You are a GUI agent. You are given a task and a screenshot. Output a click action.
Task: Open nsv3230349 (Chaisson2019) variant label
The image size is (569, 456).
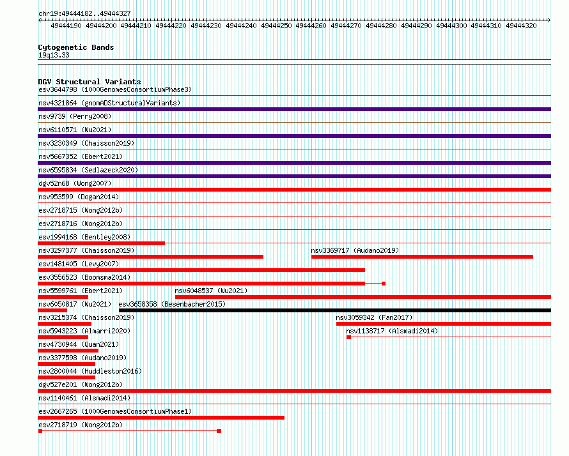click(86, 143)
